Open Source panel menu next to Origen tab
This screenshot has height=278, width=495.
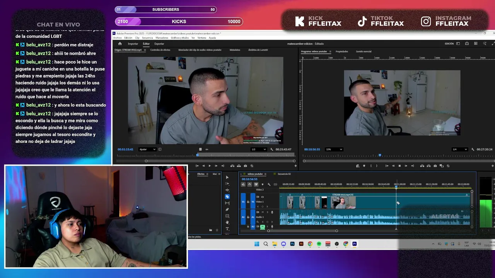(x=145, y=50)
